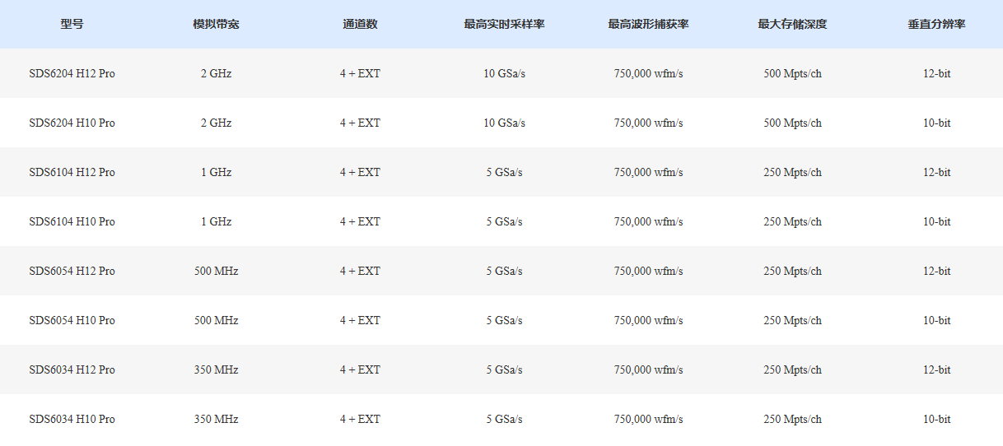Click the SDS6034 H12 Pro model

pos(72,369)
